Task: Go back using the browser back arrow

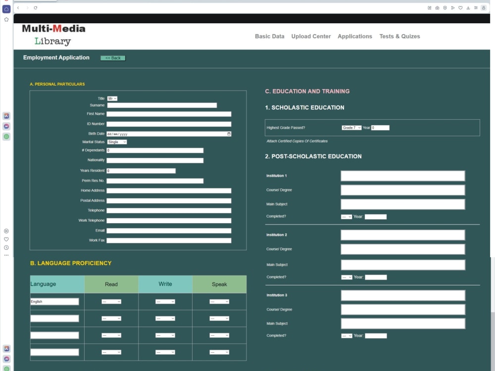Action: (x=18, y=7)
